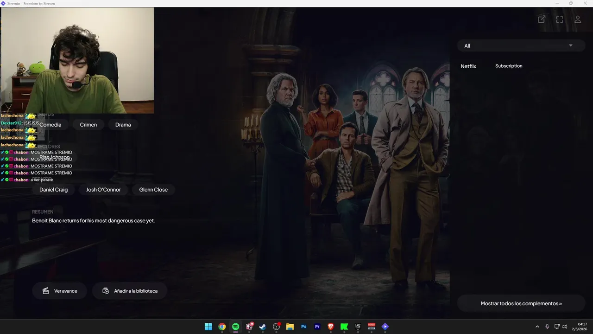The width and height of the screenshot is (593, 334).
Task: Select the Crimen genre chip
Action: (x=88, y=124)
